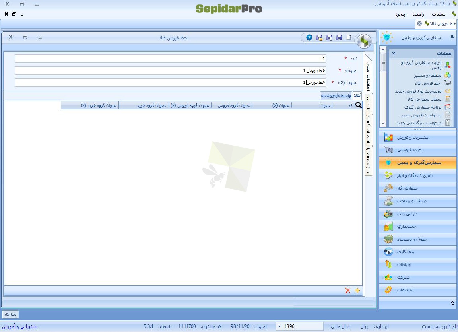Select the اطلاعات اصلی vertical tab
This screenshot has height=332, width=458.
369,75
